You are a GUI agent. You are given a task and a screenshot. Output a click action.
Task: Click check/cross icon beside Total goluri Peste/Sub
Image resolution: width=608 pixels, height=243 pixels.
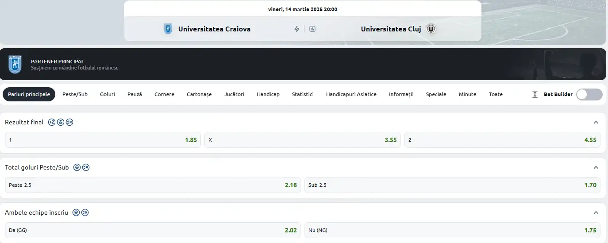tap(86, 167)
